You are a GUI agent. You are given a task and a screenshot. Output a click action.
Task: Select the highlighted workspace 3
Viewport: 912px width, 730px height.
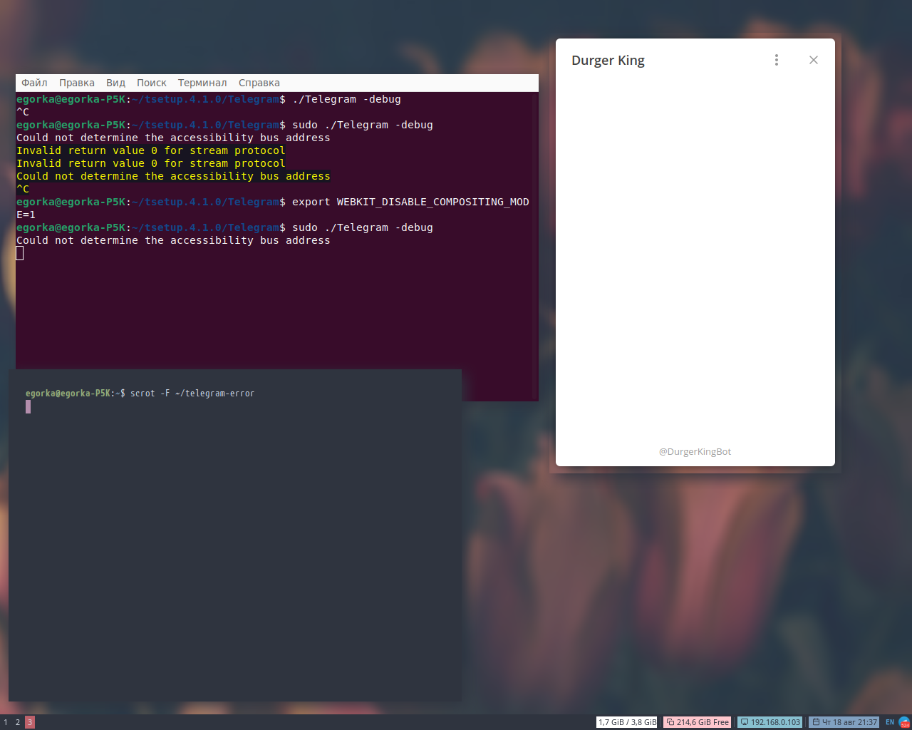point(29,721)
